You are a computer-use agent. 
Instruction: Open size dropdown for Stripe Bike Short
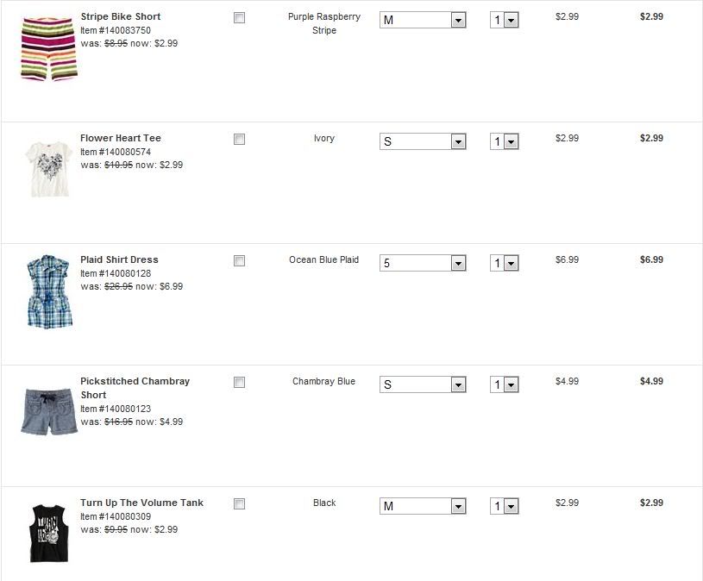(423, 20)
